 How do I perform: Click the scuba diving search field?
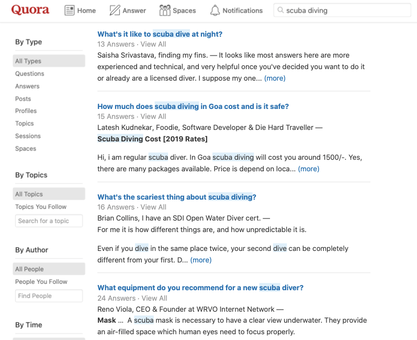(x=342, y=10)
